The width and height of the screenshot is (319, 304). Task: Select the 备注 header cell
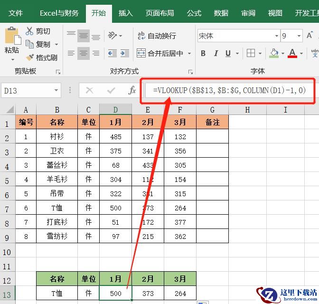[212, 122]
